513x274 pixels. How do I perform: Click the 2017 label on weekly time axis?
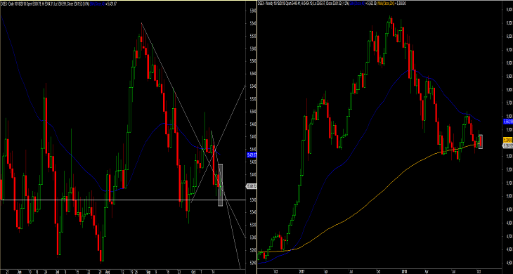tap(301, 271)
